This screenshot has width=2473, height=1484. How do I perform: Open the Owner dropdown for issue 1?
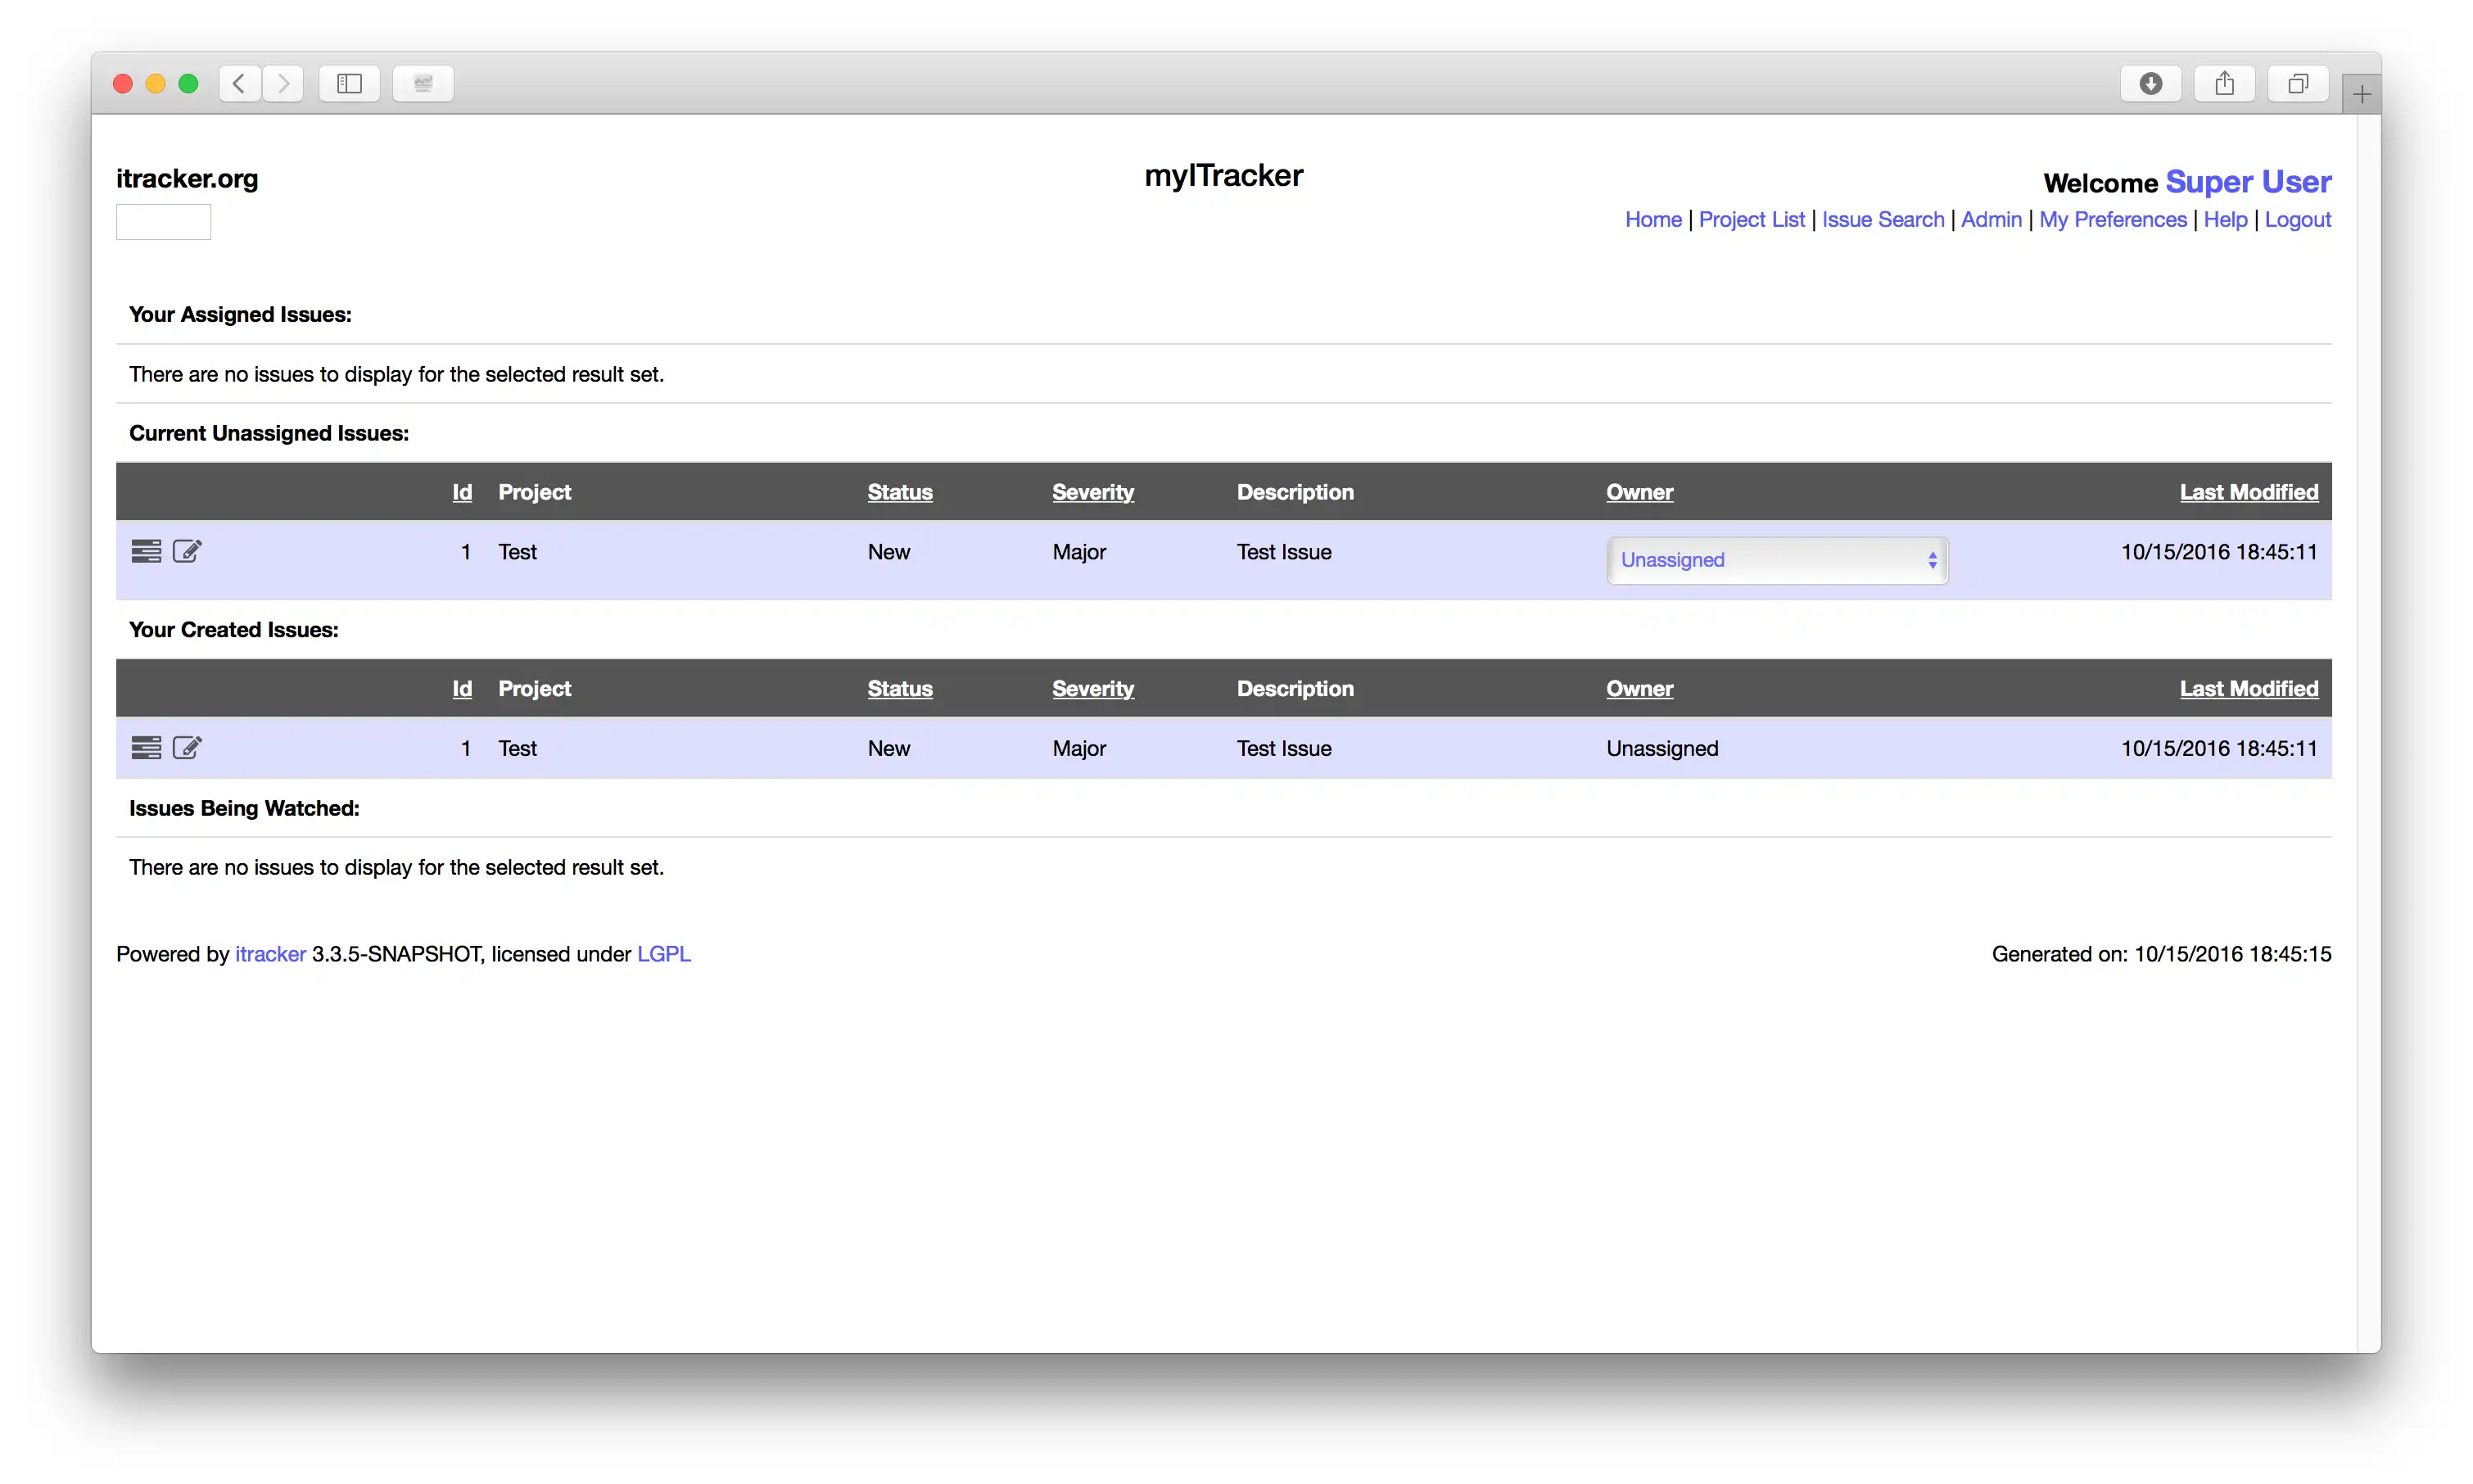[x=1774, y=559]
